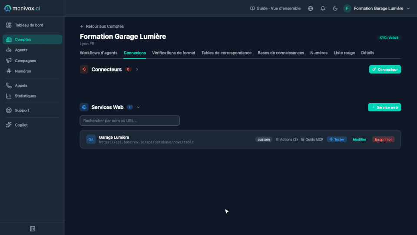Select Comptes in the sidebar
This screenshot has width=417, height=235.
32,40
